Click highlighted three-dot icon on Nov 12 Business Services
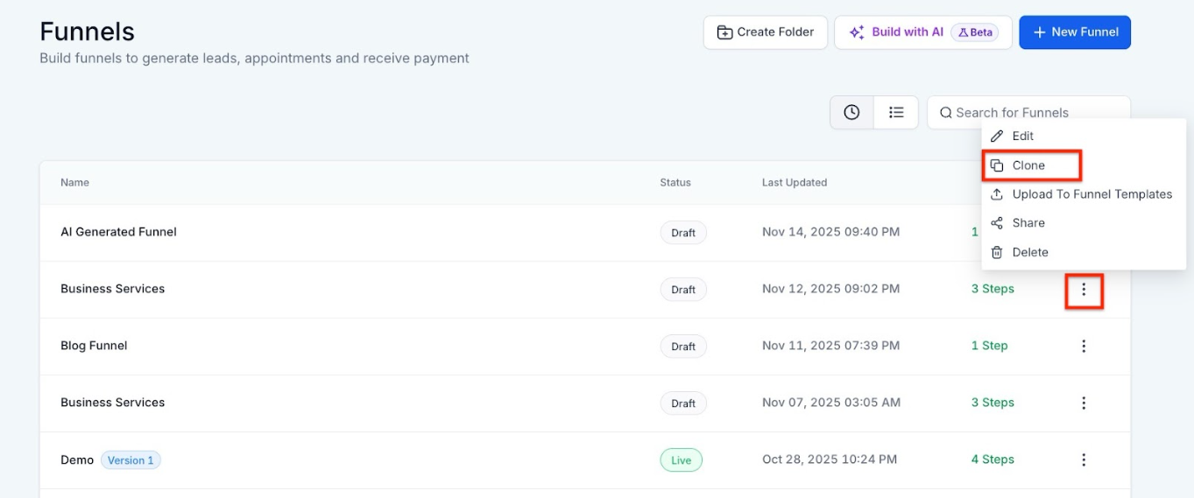 pos(1084,290)
